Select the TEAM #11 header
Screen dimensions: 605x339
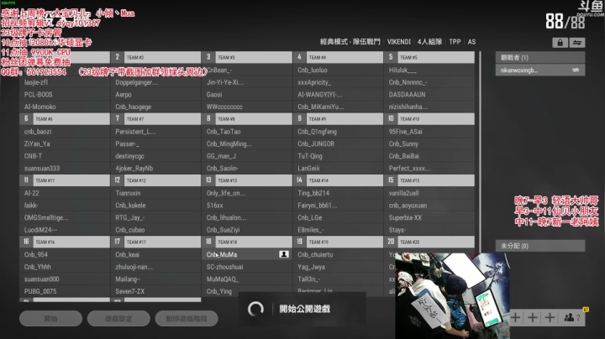click(x=65, y=180)
